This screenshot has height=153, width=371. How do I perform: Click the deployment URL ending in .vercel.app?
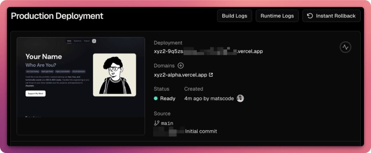click(208, 51)
